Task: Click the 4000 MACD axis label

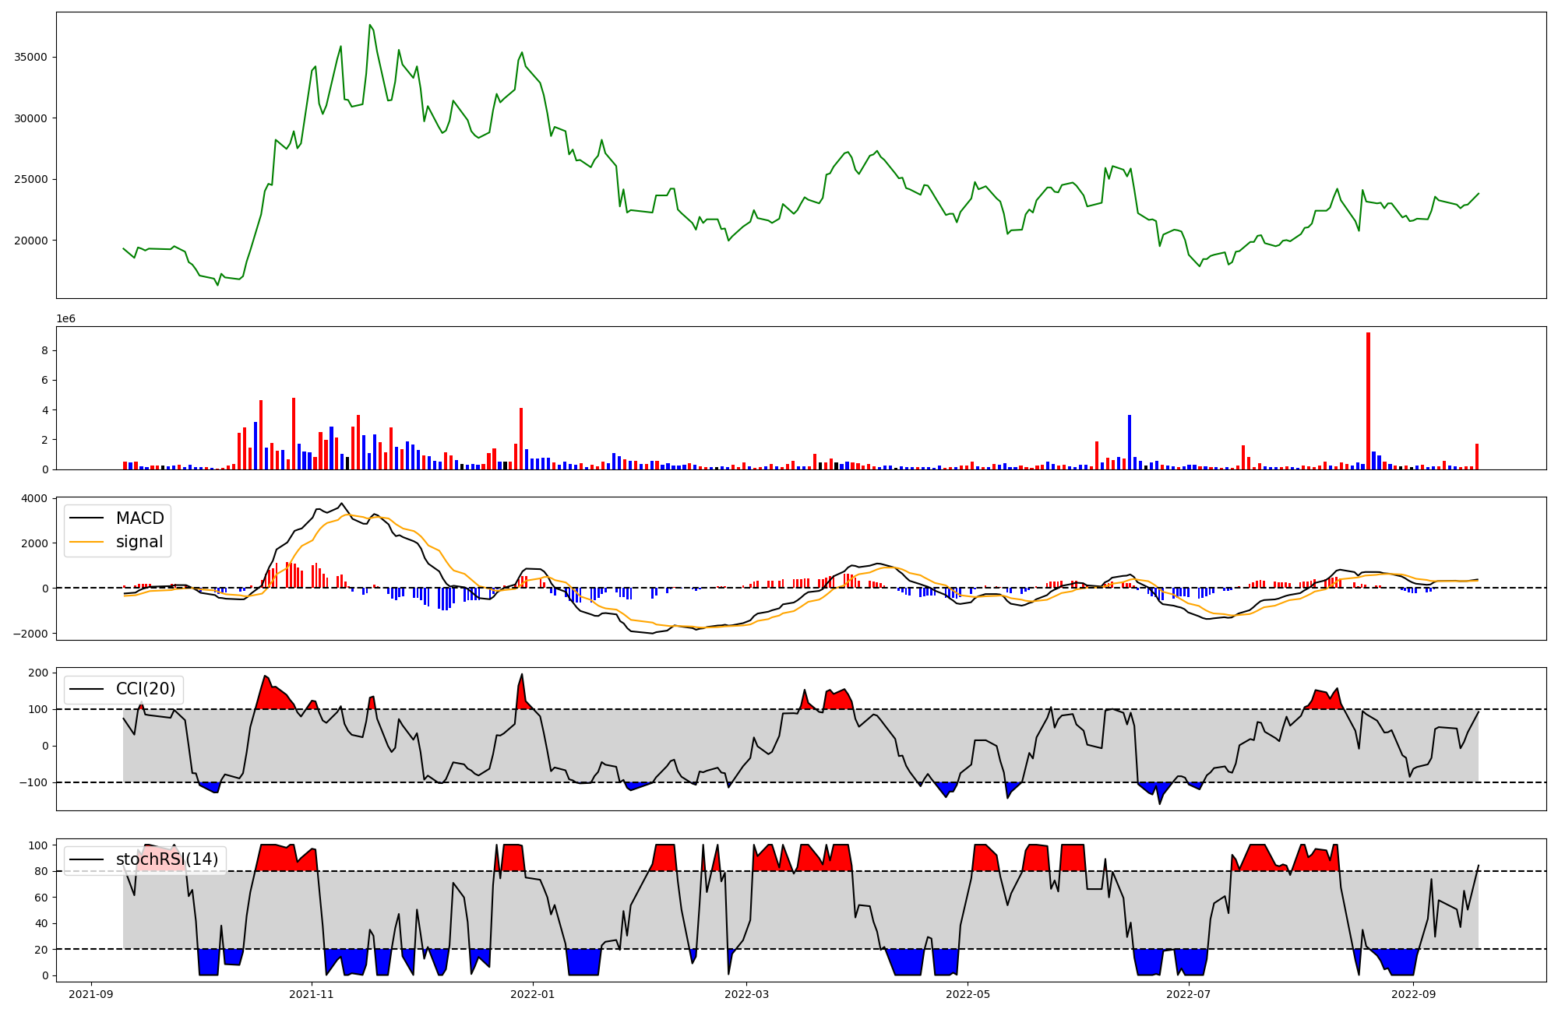Action: tap(33, 498)
